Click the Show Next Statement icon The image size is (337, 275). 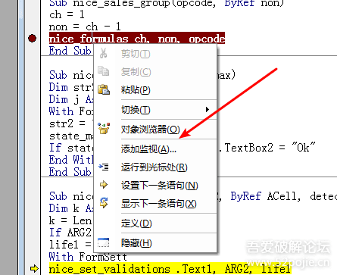click(x=104, y=203)
